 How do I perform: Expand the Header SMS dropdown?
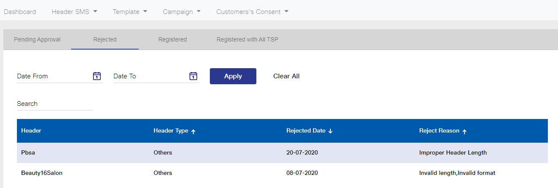74,12
